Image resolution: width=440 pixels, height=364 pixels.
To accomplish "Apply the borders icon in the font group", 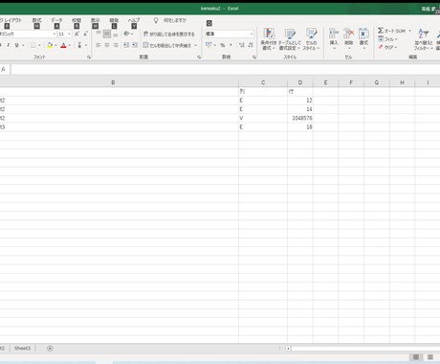I will click(x=33, y=45).
